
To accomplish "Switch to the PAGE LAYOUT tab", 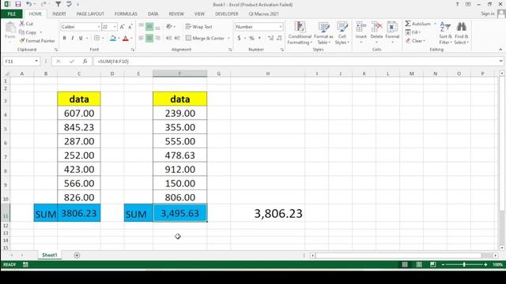I will pos(90,14).
